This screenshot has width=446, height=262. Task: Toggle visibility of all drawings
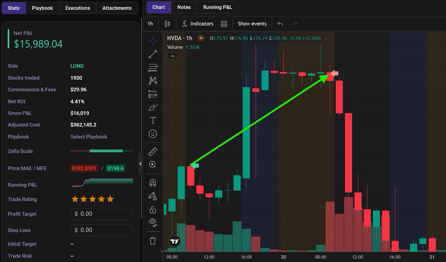153,222
